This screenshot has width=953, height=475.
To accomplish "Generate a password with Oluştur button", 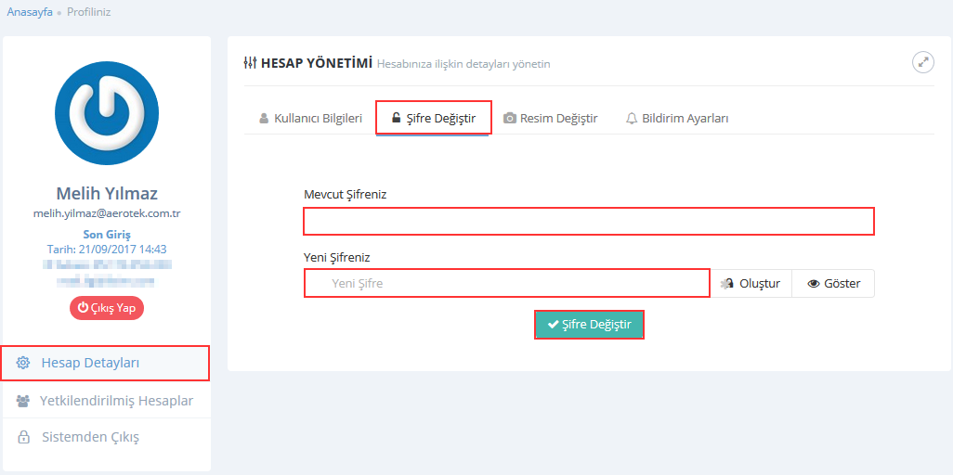I will coord(751,284).
